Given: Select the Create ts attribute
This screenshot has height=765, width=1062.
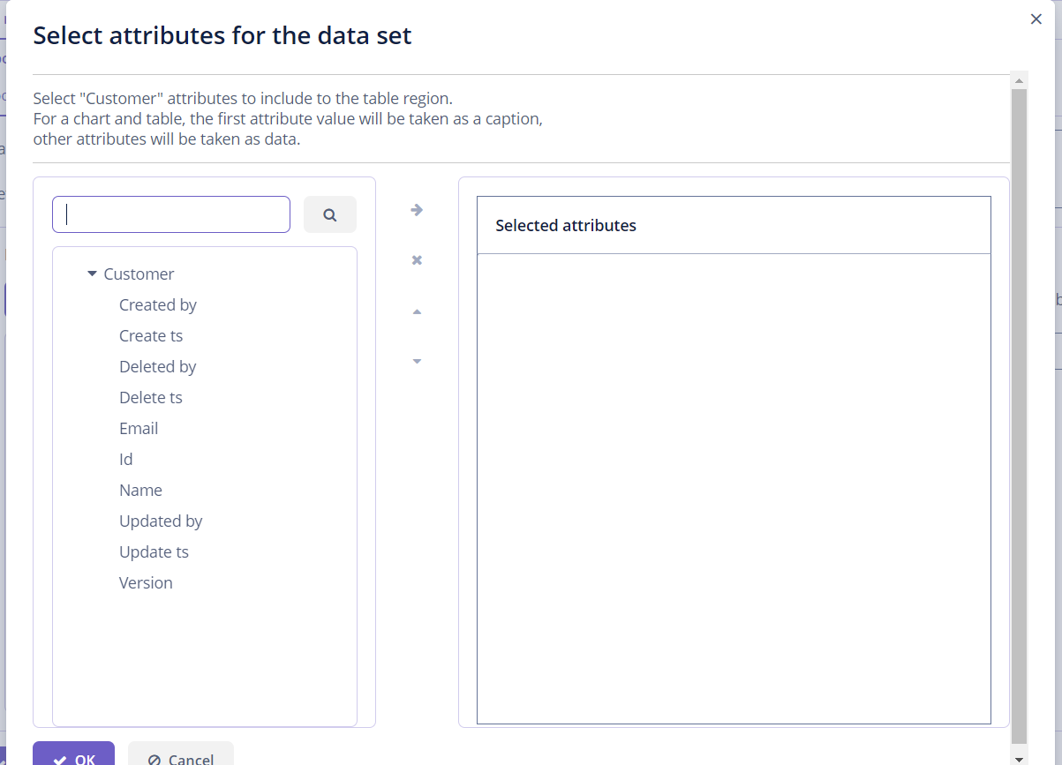Looking at the screenshot, I should click(x=151, y=335).
